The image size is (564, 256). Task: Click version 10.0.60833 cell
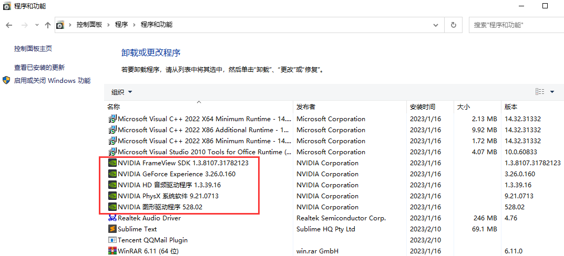click(x=521, y=152)
